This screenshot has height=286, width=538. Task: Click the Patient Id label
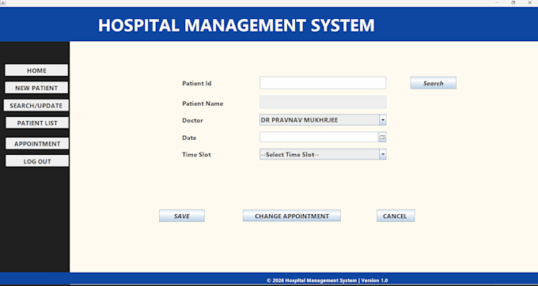click(x=196, y=83)
